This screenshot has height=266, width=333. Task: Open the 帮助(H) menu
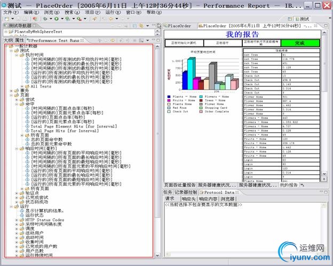click(154, 12)
